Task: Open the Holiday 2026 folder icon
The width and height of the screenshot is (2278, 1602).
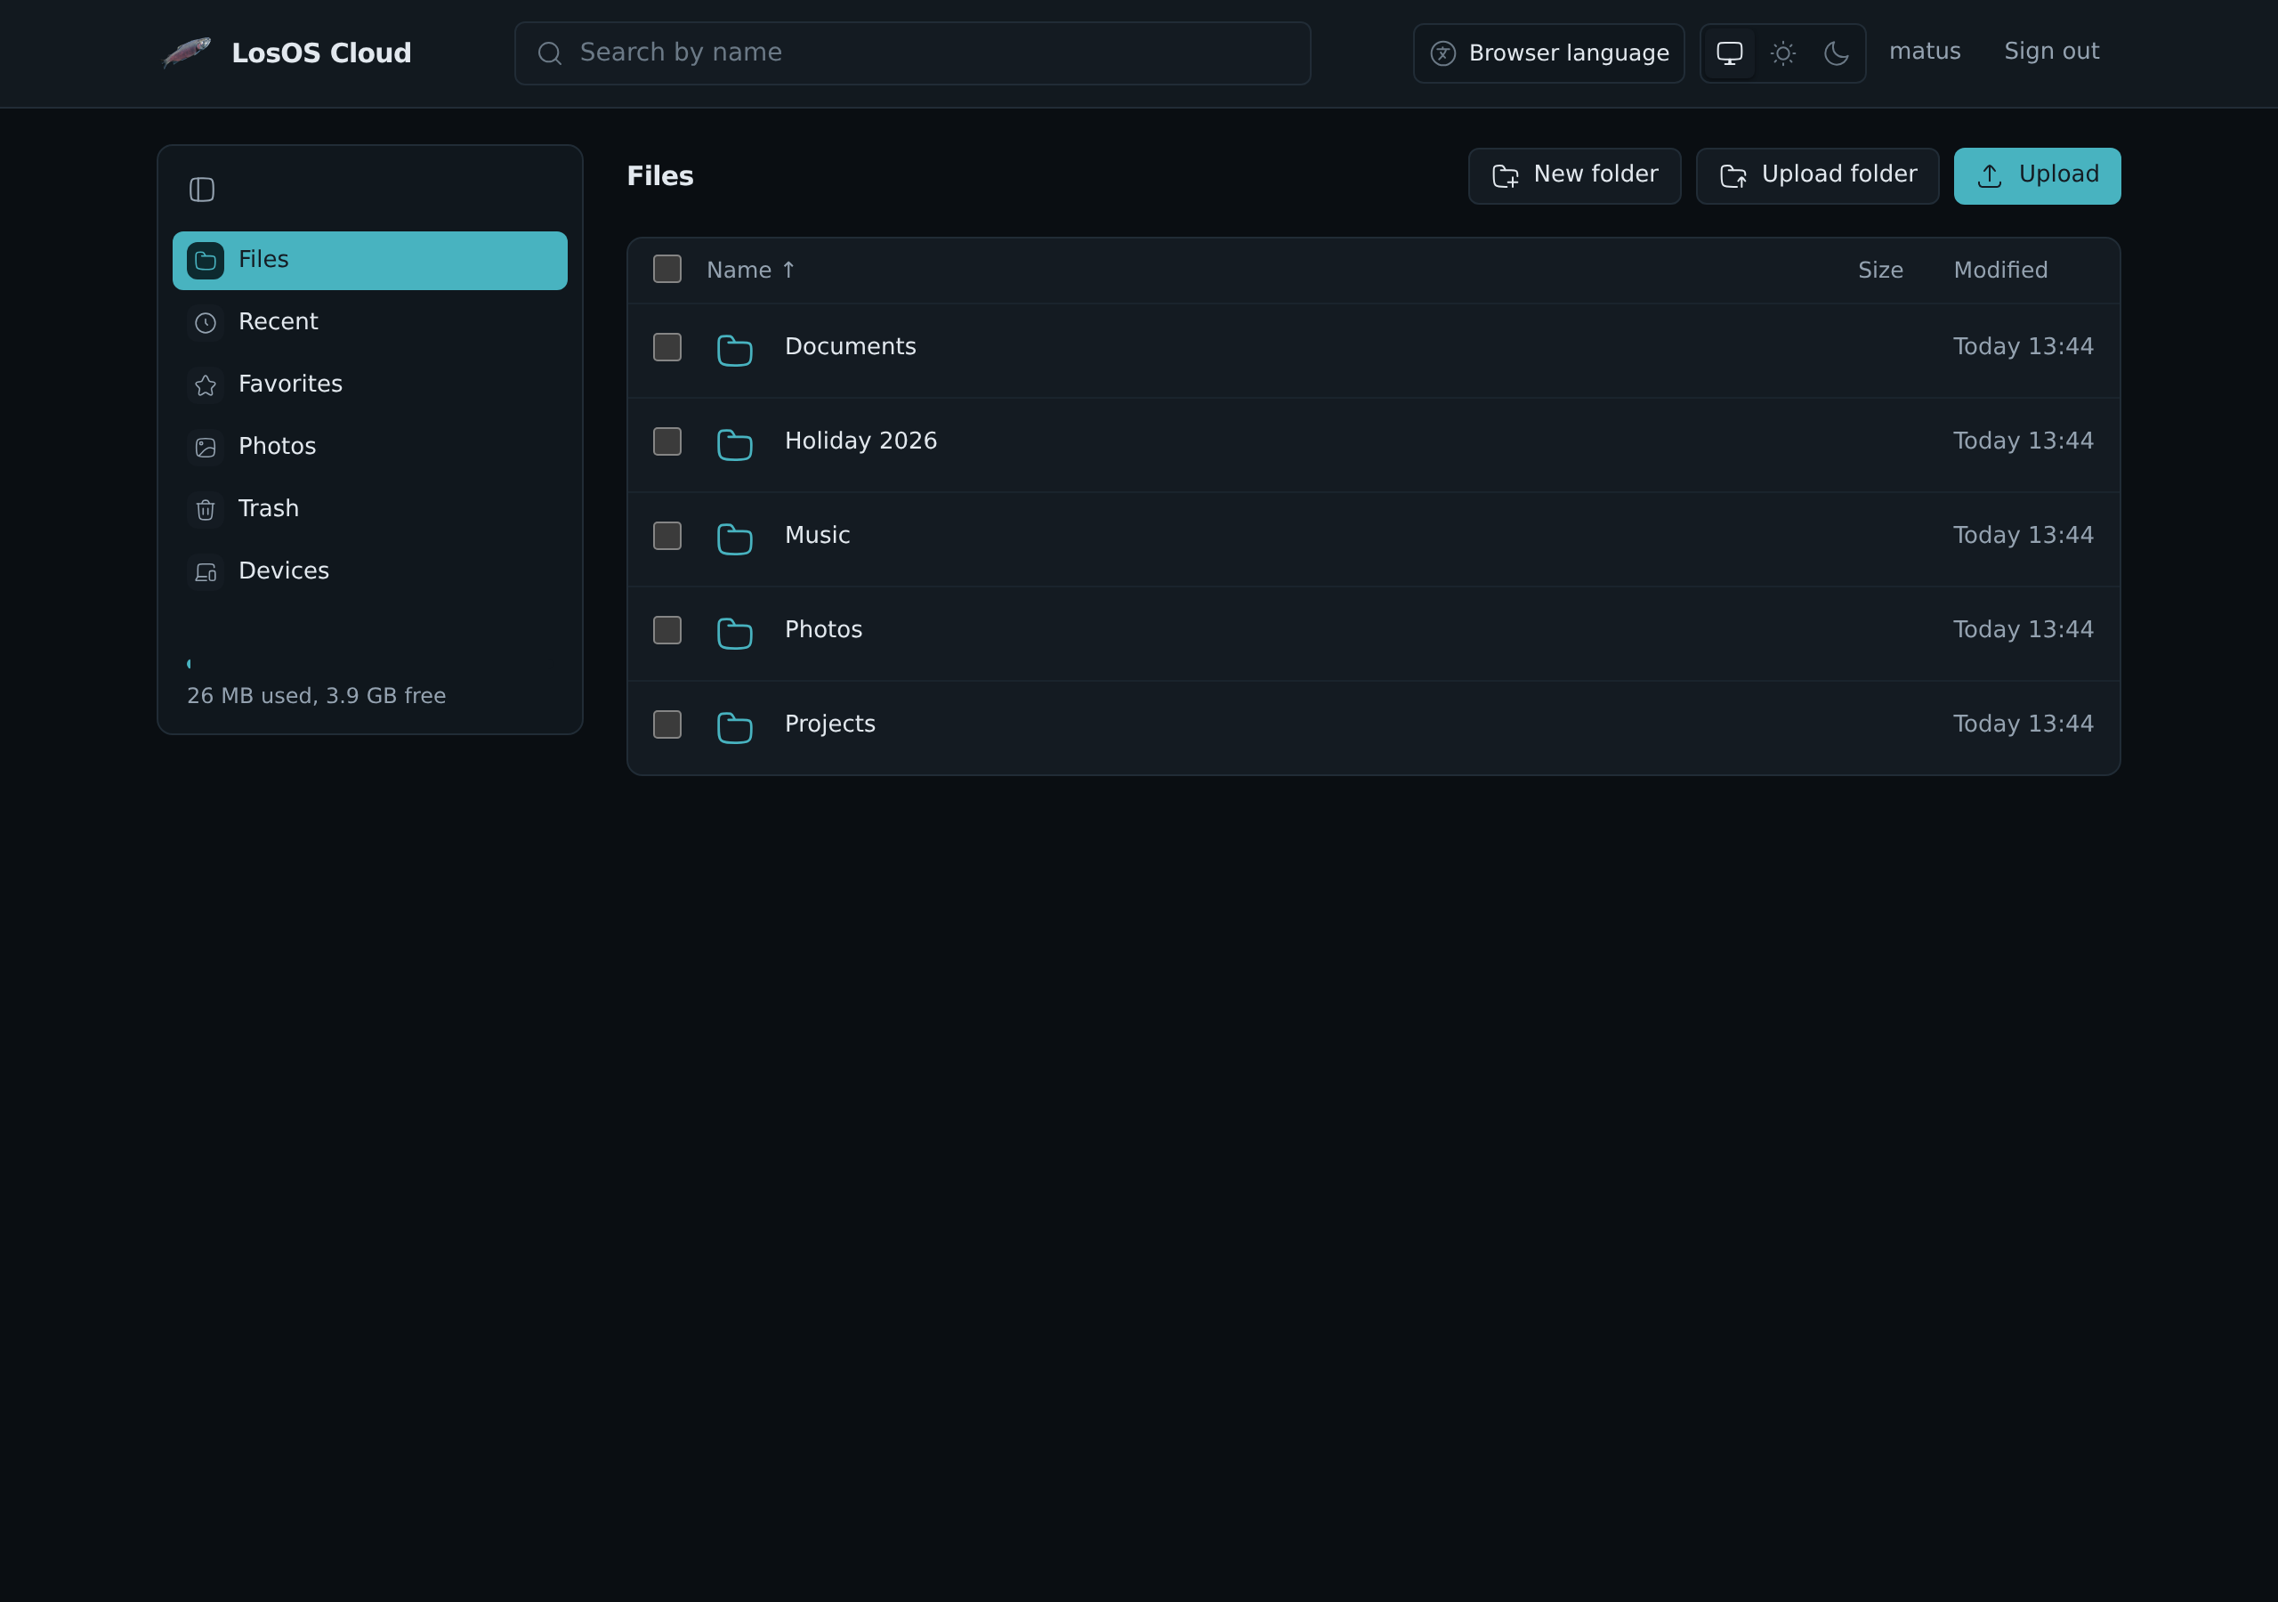Action: click(734, 444)
